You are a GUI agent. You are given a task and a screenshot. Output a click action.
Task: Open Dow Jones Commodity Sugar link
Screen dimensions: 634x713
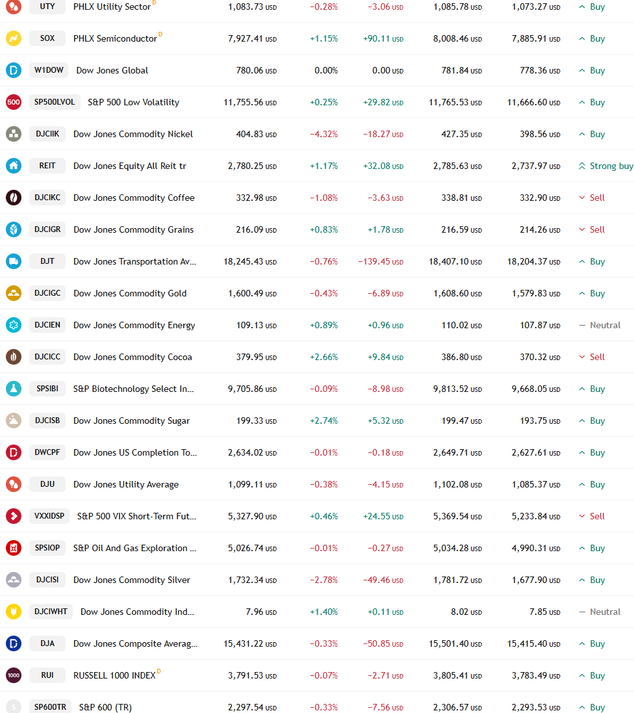(131, 421)
